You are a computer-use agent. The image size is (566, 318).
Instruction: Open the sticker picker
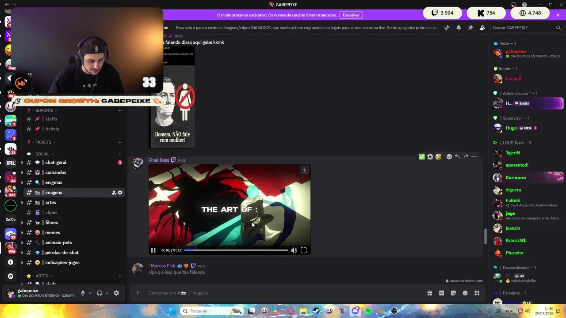pyautogui.click(x=453, y=293)
